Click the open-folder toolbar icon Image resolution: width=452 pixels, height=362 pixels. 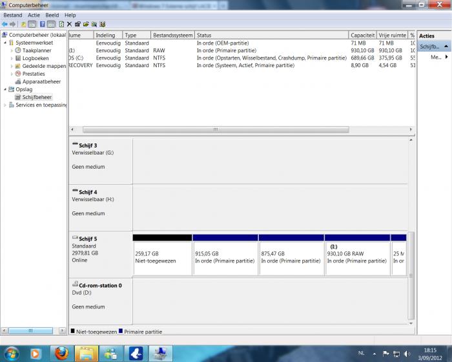click(x=86, y=25)
